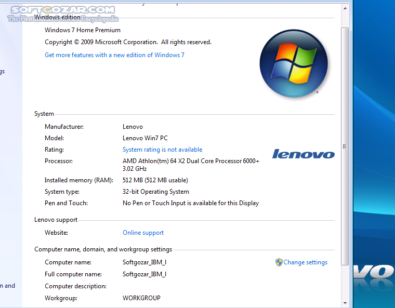Click the Windows 7 orb logo
Image resolution: width=395 pixels, height=308 pixels.
[294, 63]
